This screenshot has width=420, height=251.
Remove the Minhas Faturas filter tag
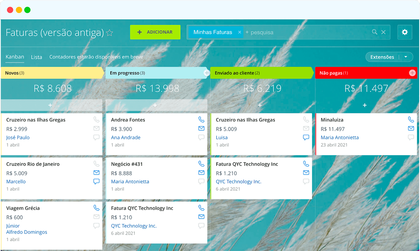[240, 32]
